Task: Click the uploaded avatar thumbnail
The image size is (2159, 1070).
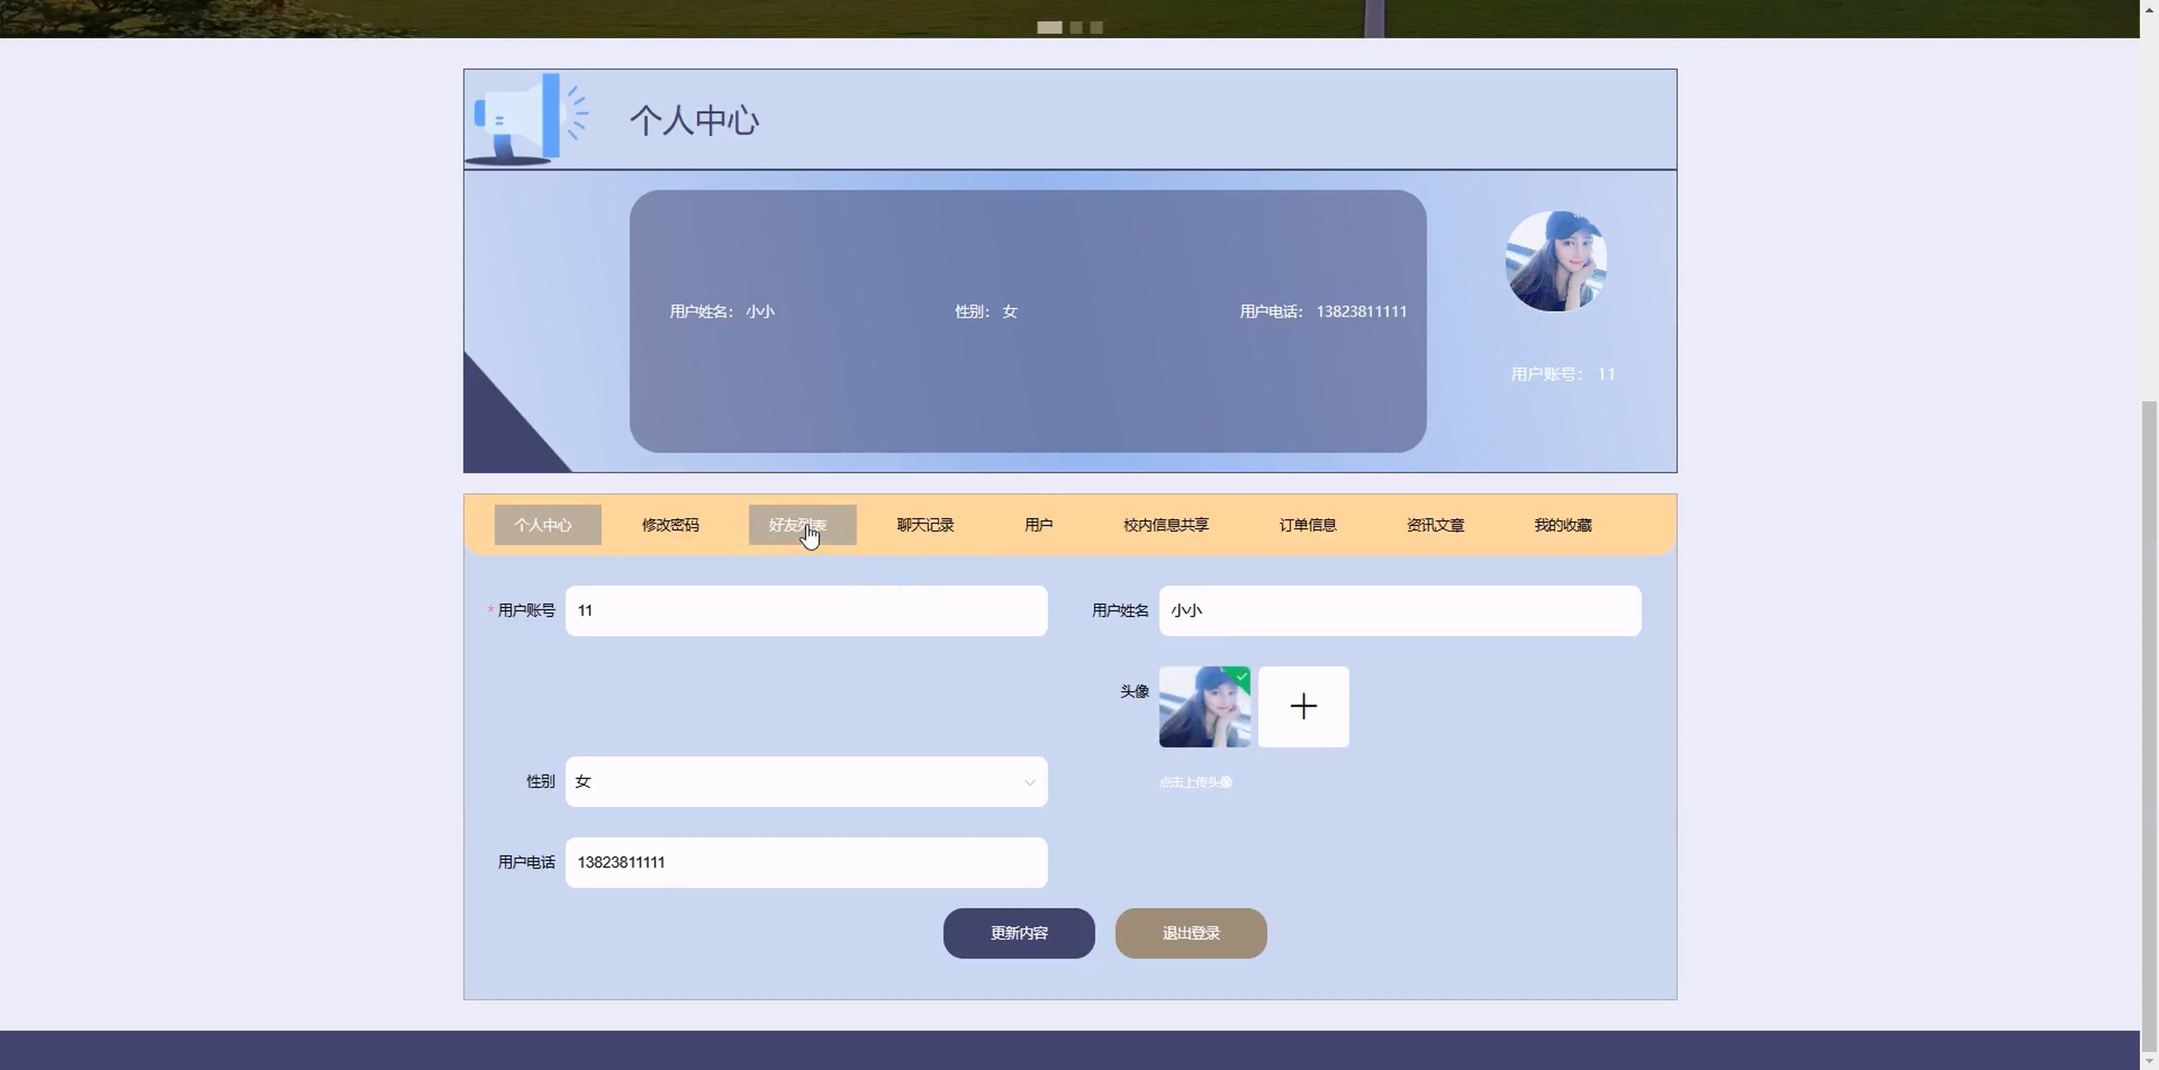Action: 1204,707
